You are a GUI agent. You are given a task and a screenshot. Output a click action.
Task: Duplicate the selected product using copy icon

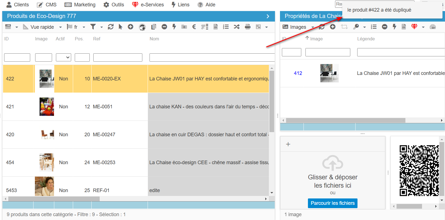coord(154,27)
